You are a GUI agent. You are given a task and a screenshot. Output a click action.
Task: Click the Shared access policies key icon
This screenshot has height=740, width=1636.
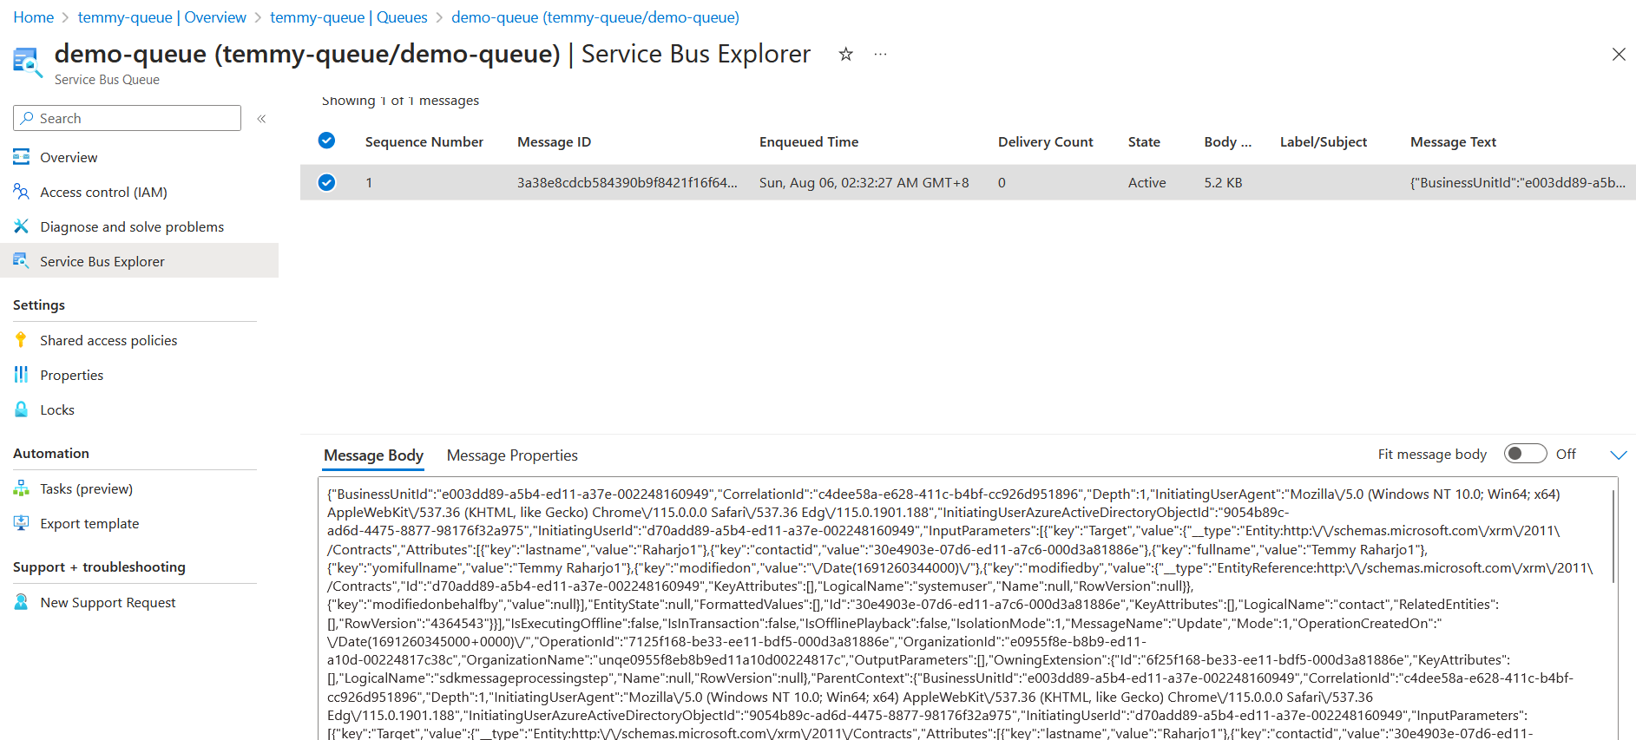point(21,340)
